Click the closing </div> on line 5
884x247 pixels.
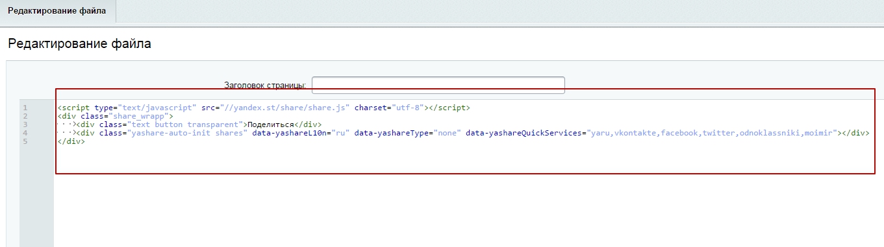tap(71, 141)
